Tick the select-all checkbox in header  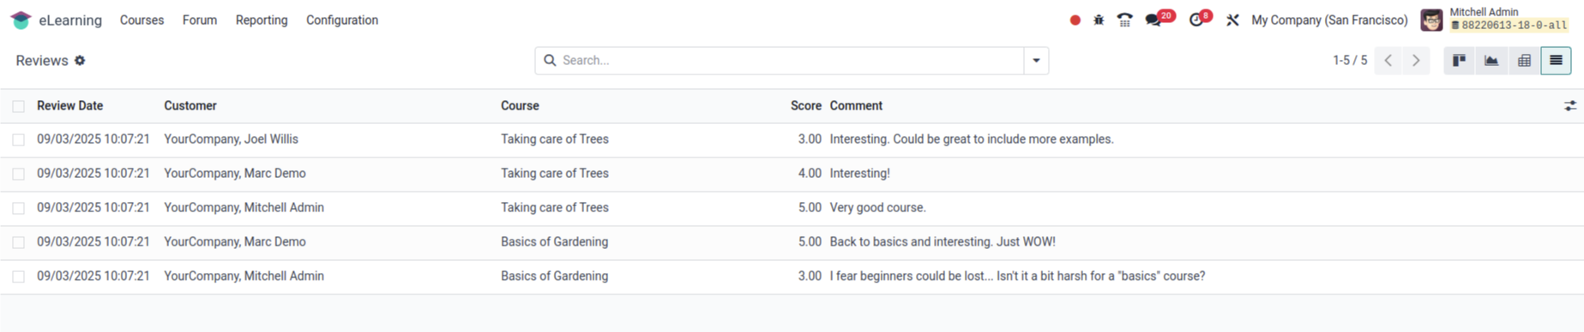[x=19, y=106]
